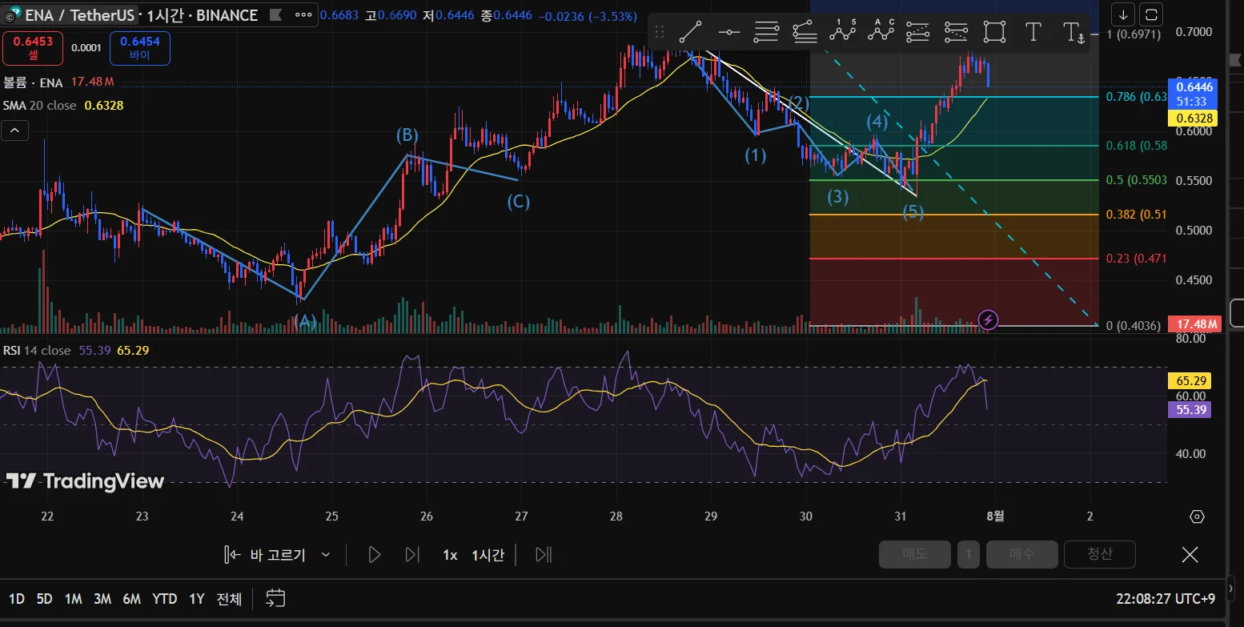The image size is (1244, 627).
Task: Choose the Elliott impulse wave 1-5 tool
Action: coord(842,32)
